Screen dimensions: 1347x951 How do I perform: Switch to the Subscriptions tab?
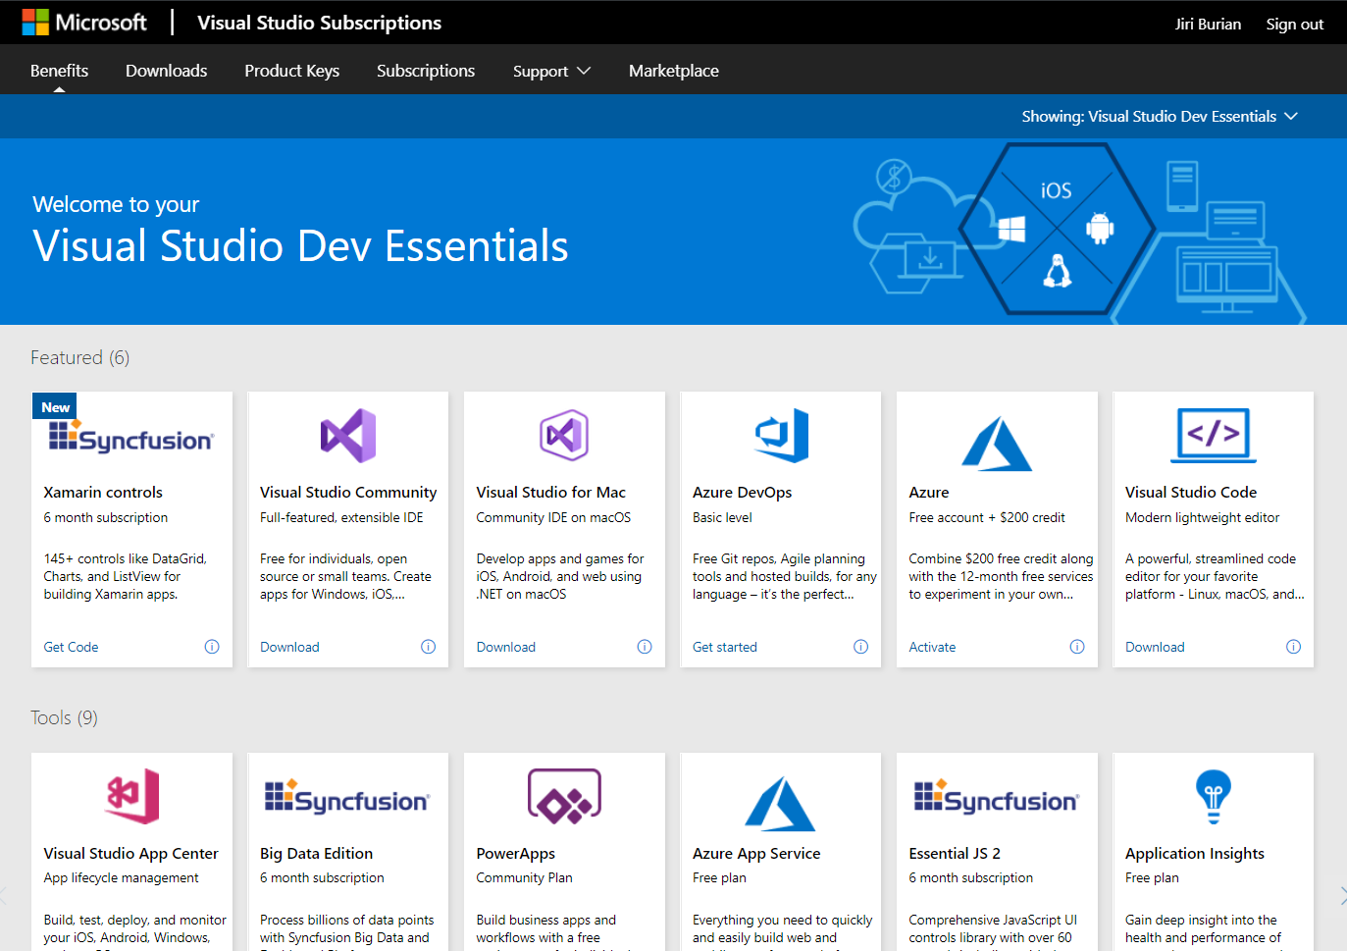[426, 71]
